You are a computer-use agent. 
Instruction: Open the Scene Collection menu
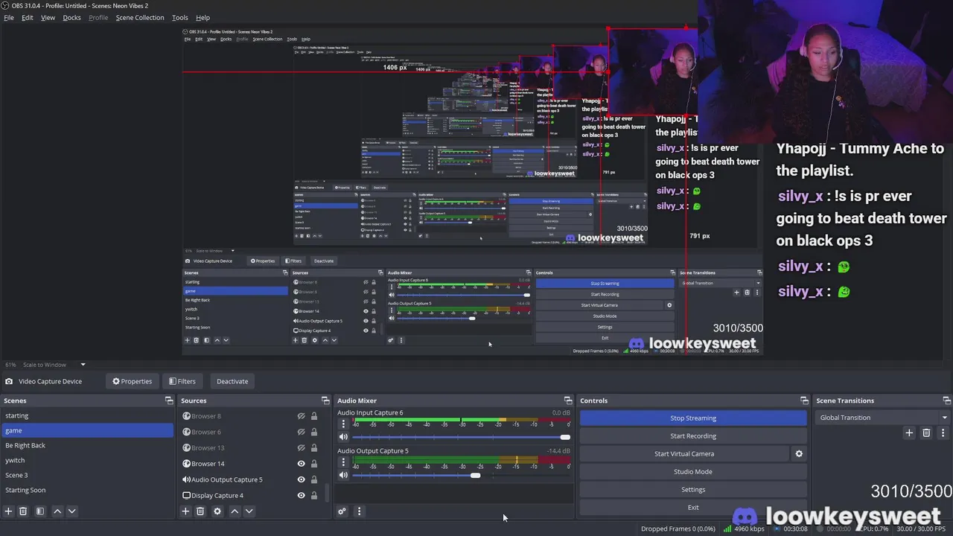coord(140,17)
